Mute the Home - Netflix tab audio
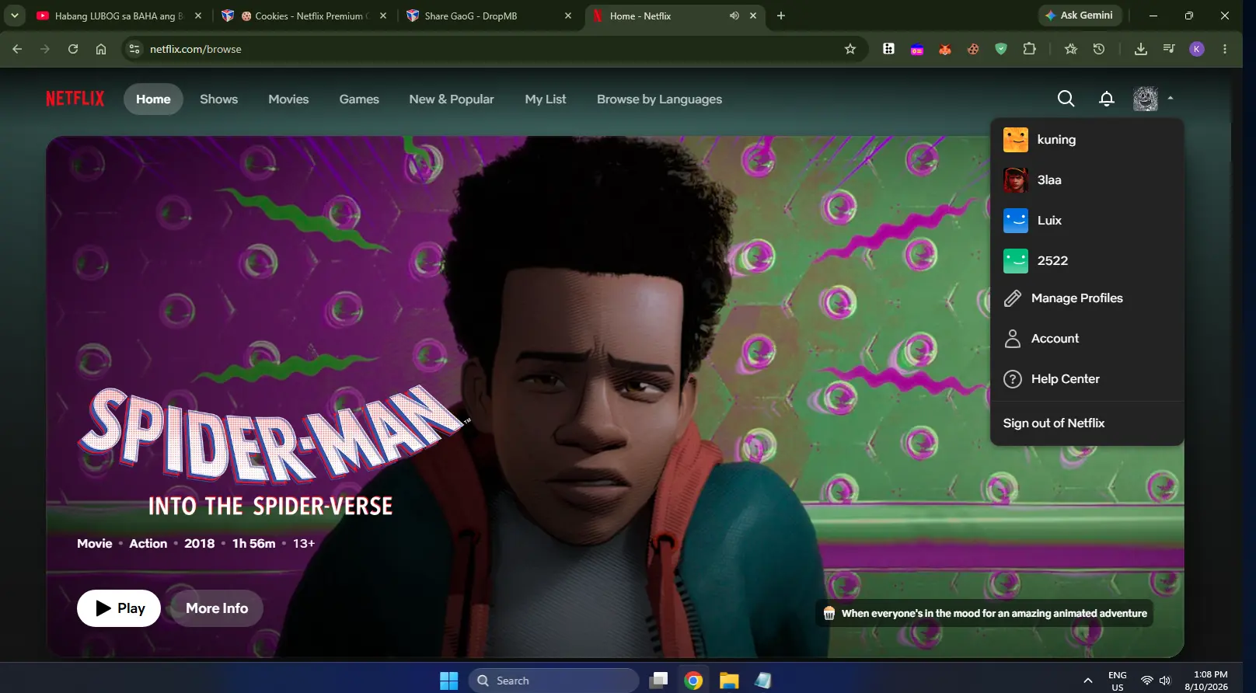Screen dimensions: 1256x693 (734, 16)
